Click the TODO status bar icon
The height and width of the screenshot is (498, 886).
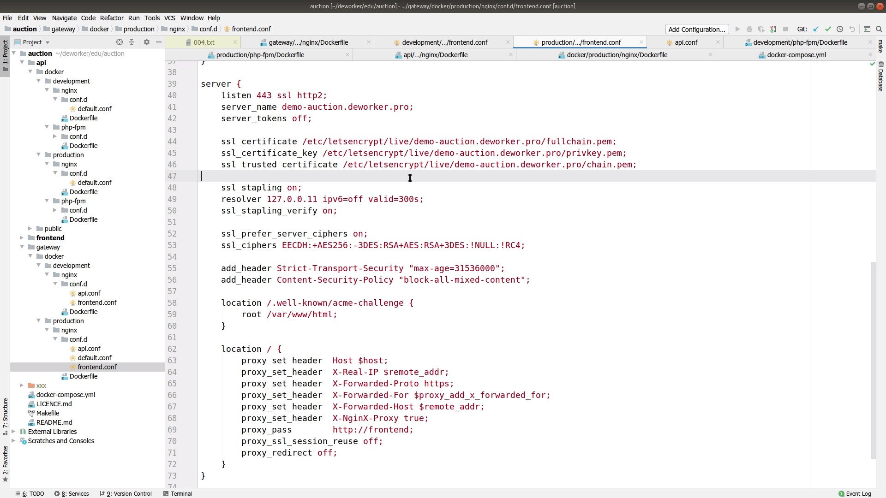point(33,493)
